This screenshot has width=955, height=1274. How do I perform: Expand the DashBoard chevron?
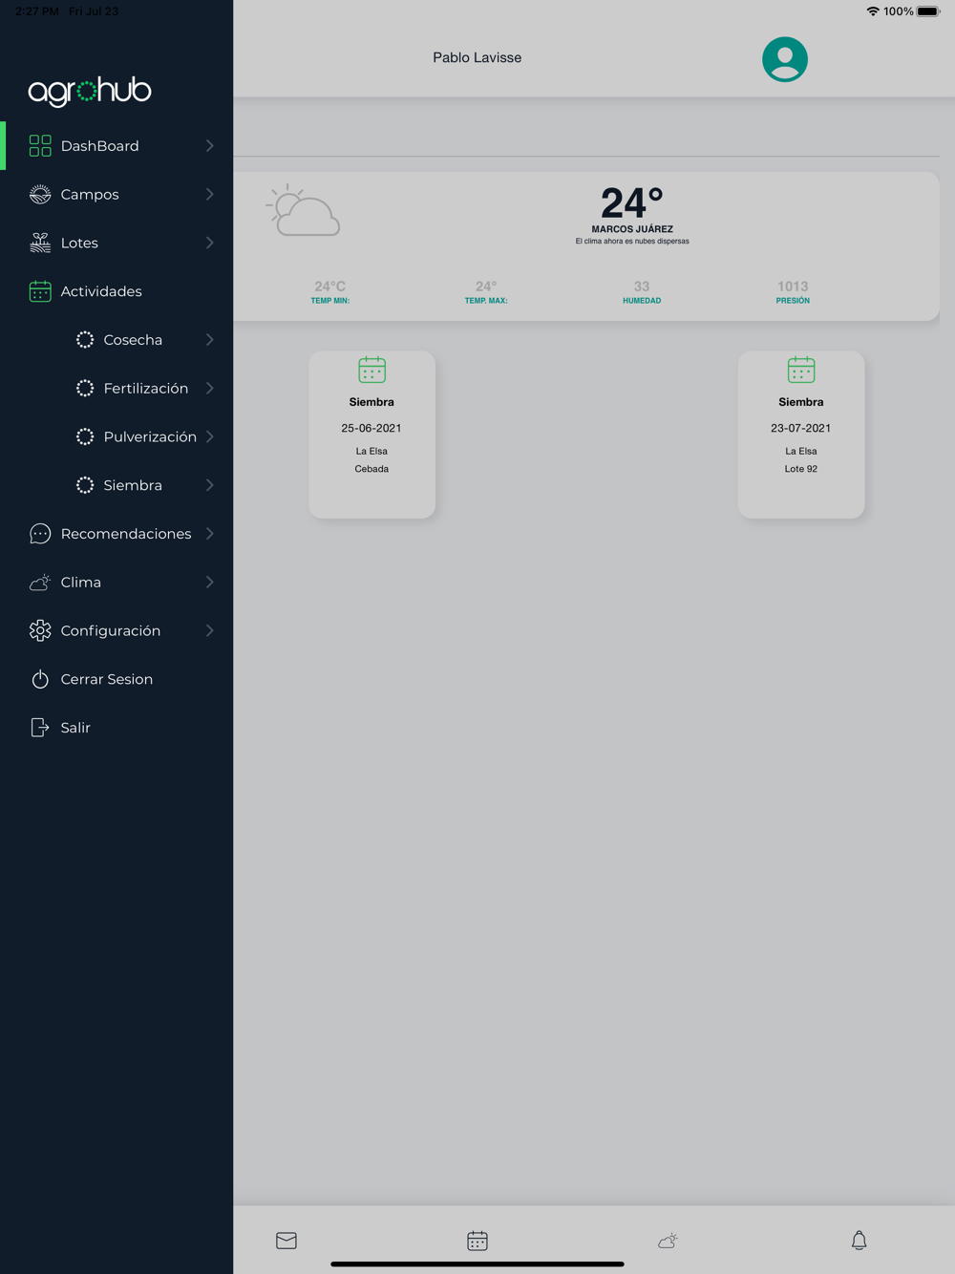tap(210, 145)
